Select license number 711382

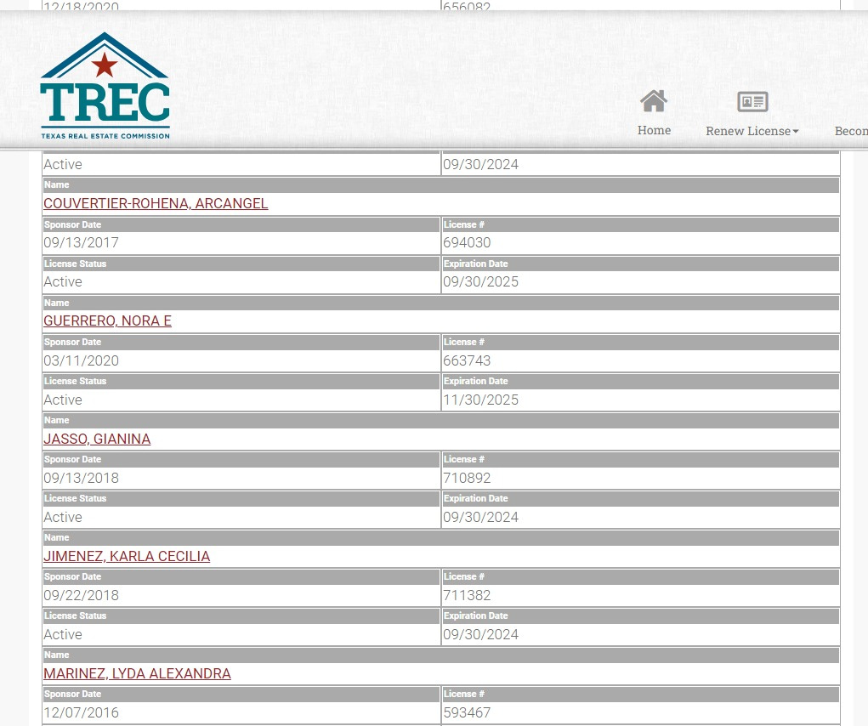pos(467,595)
